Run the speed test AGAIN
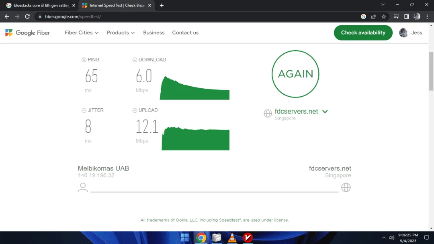434x244 pixels. coord(295,74)
